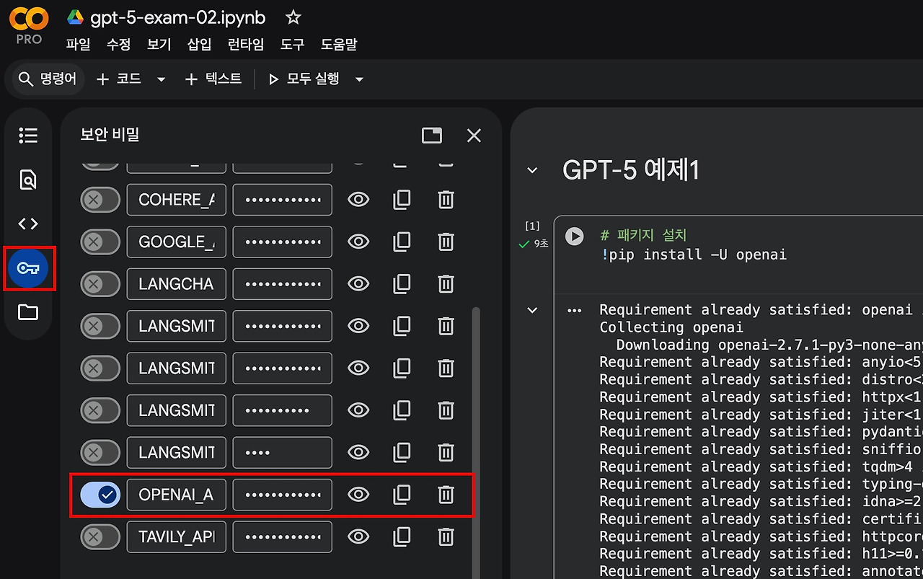Toggle access for LANGSMIT secret with four-dot value
The width and height of the screenshot is (923, 579).
pyautogui.click(x=100, y=452)
